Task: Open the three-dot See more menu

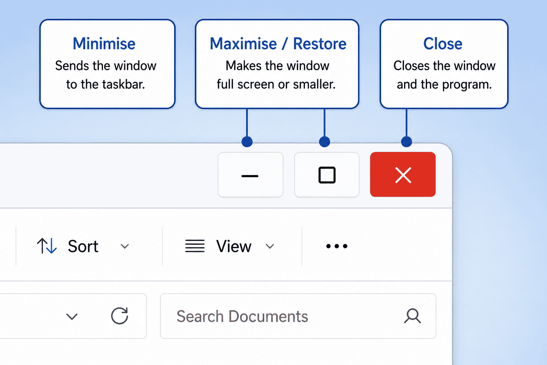Action: point(337,246)
